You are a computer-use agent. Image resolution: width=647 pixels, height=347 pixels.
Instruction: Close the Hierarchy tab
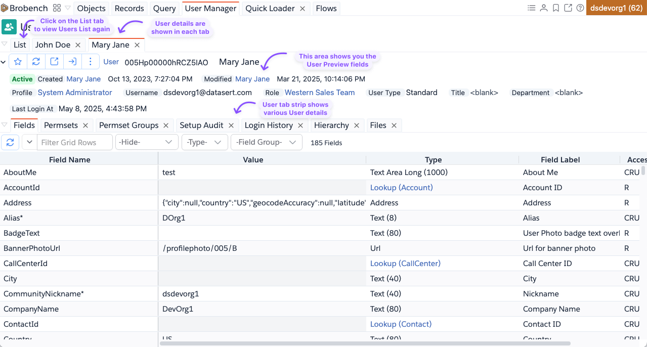tap(357, 125)
